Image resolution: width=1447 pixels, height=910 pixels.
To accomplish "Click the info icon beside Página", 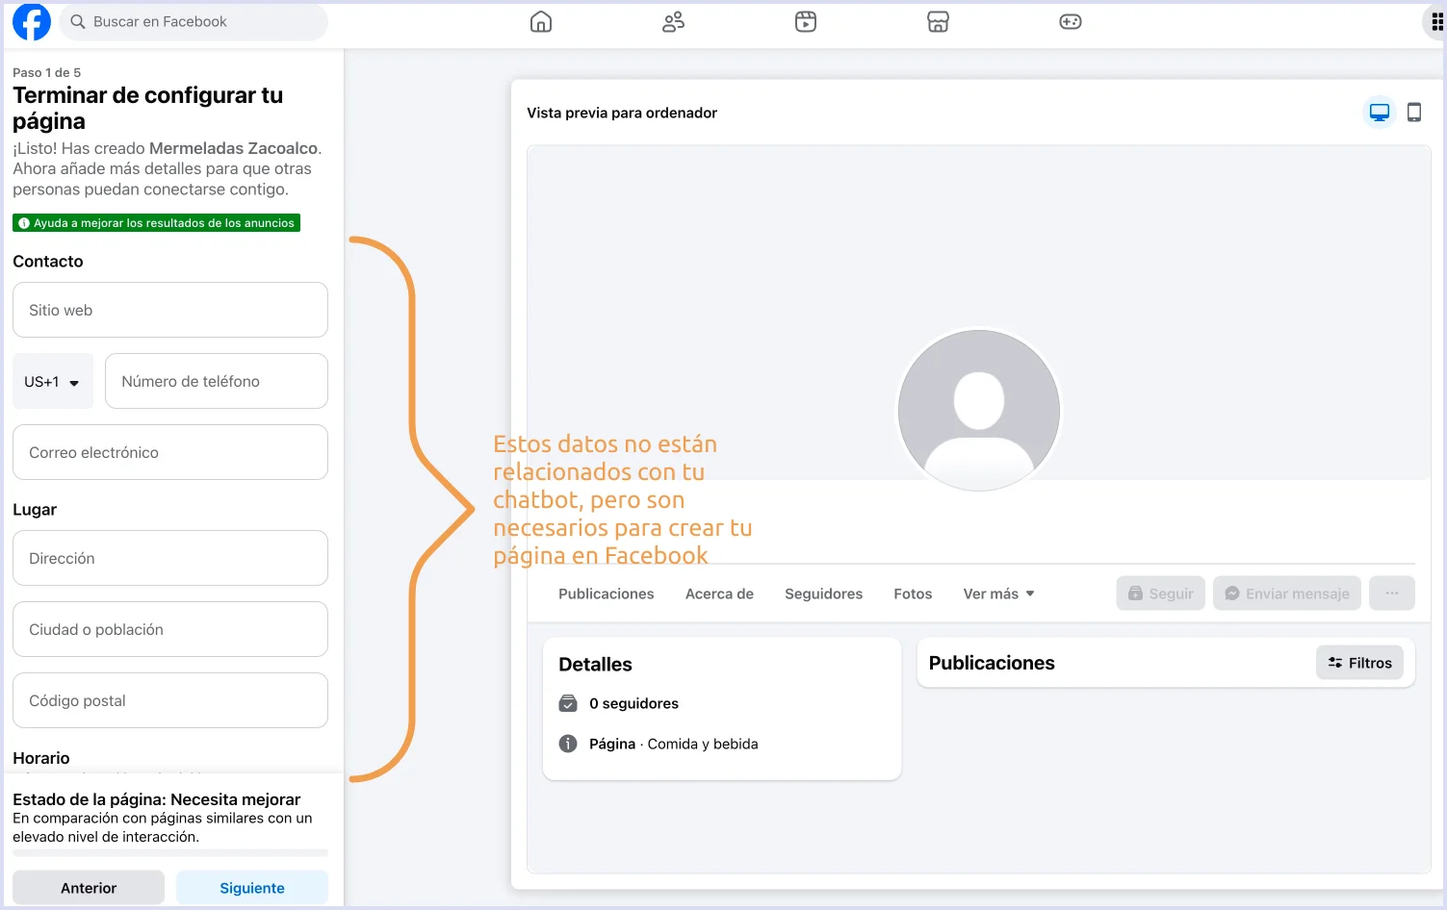I will click(x=568, y=744).
